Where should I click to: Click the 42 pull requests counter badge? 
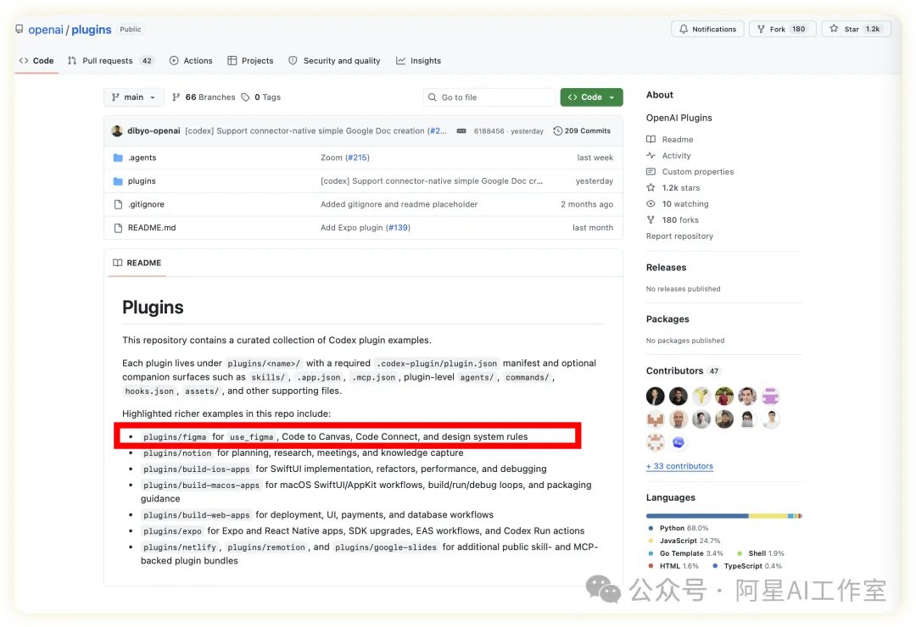click(148, 61)
